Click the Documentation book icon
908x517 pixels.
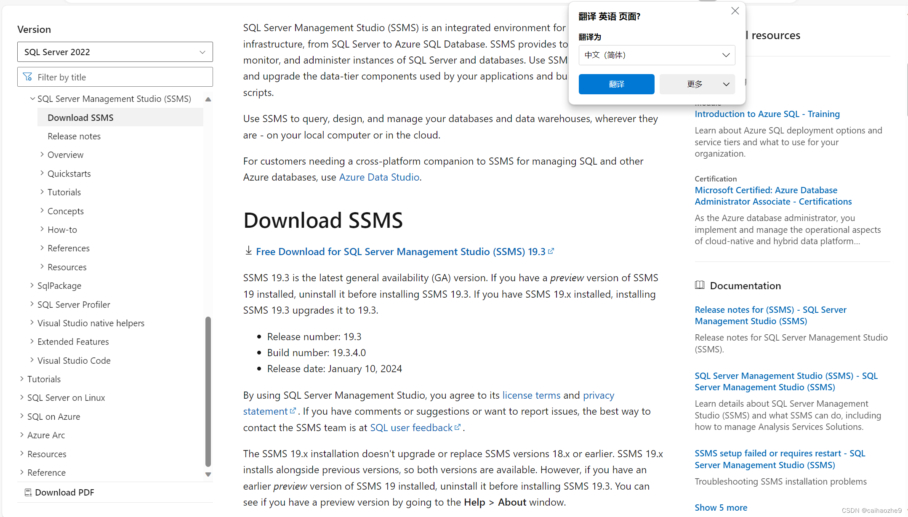click(x=700, y=285)
